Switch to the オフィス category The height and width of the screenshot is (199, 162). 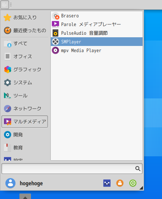pos(24,56)
